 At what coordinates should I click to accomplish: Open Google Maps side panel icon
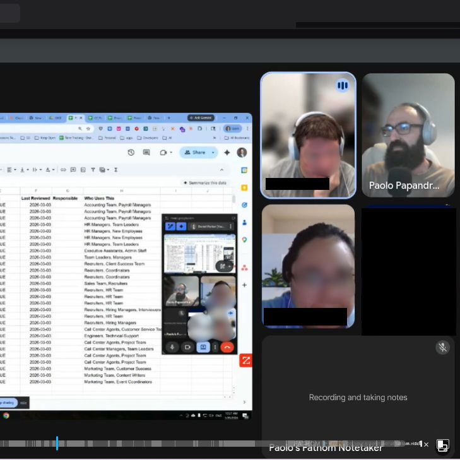click(244, 240)
